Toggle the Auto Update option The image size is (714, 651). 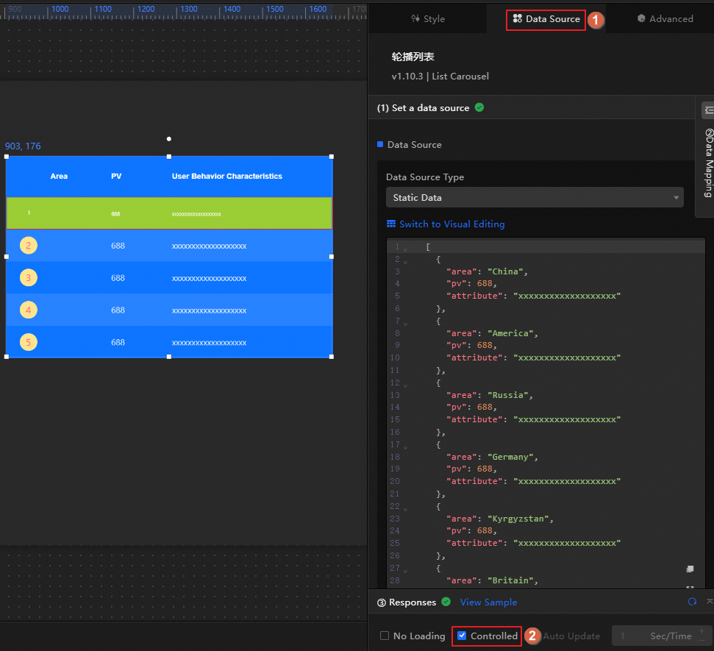click(x=571, y=636)
